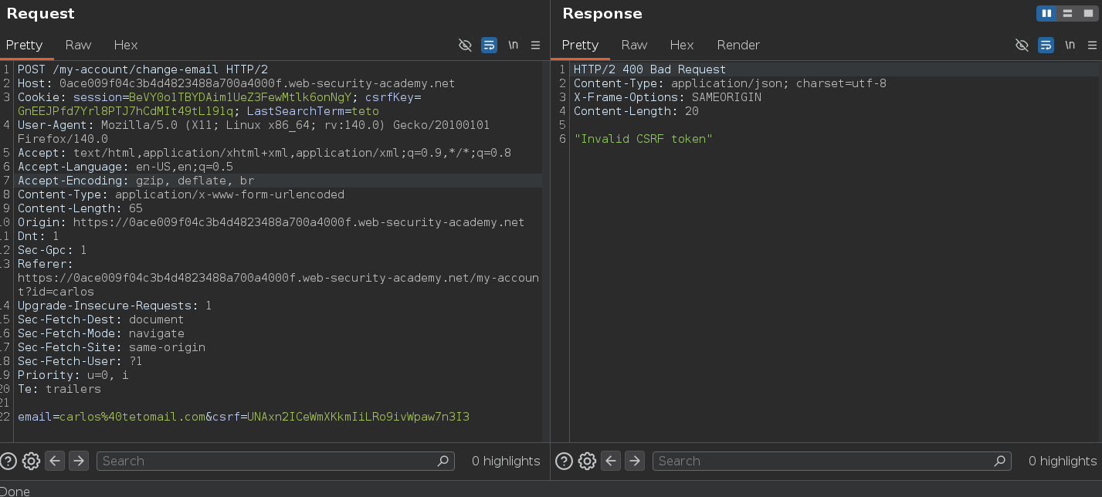Click the POST /my-account/change-email line

[x=143, y=69]
